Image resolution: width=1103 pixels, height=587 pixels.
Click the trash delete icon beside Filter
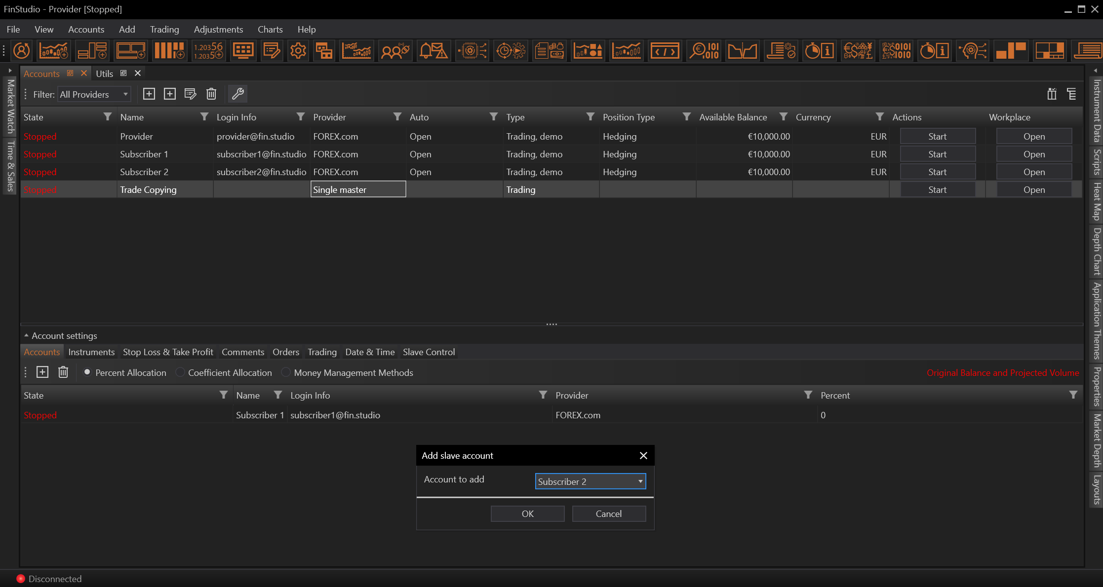(x=211, y=94)
